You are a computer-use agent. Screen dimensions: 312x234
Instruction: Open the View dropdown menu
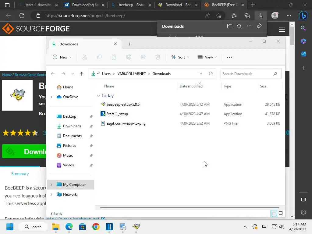tap(207, 57)
